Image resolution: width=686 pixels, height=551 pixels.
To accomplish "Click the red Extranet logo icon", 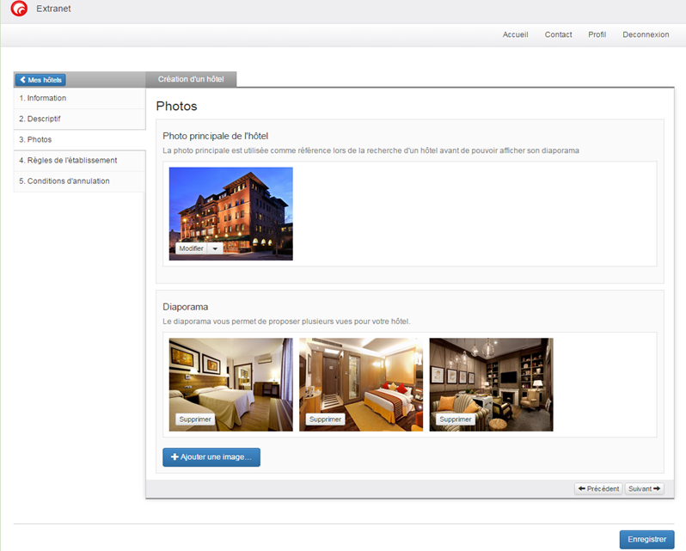I will click(19, 9).
